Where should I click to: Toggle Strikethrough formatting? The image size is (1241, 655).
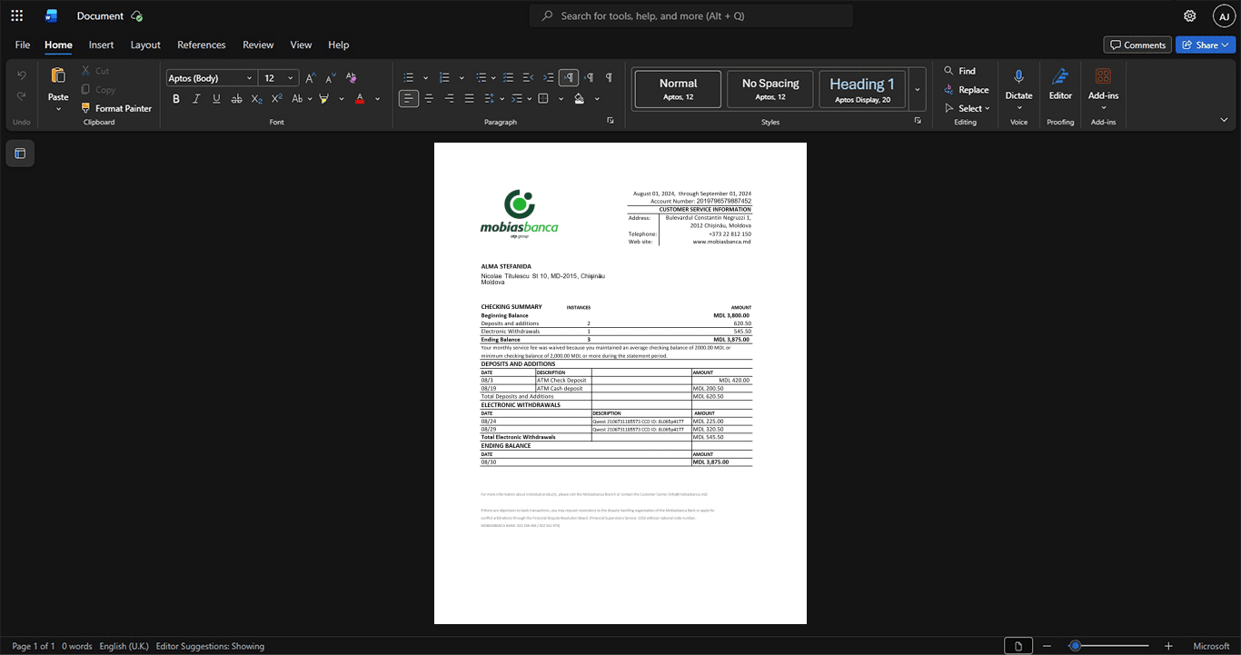coord(236,98)
